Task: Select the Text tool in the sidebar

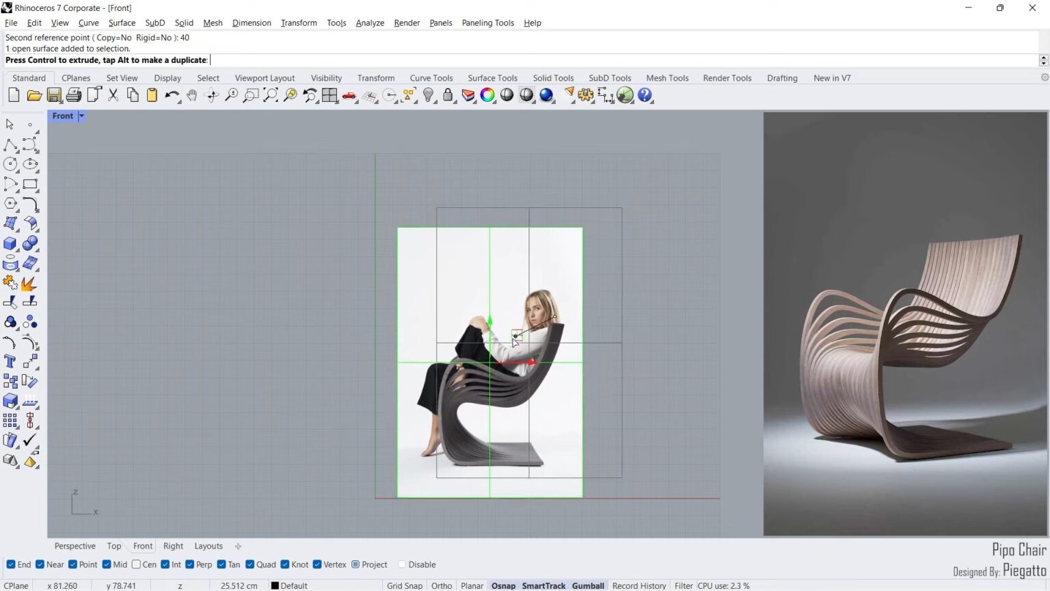Action: 11,361
